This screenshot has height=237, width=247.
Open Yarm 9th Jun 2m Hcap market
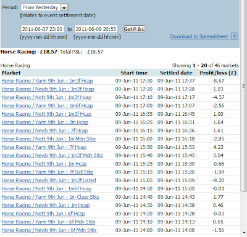pos(45,123)
